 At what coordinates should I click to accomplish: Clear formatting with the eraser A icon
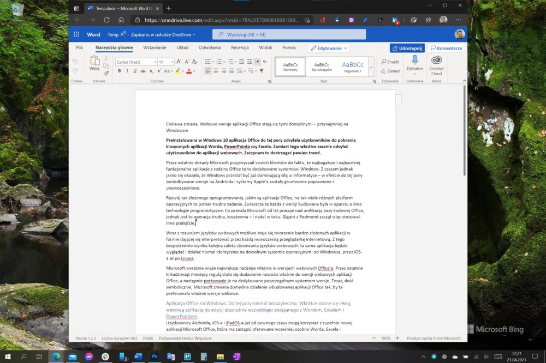click(x=195, y=62)
